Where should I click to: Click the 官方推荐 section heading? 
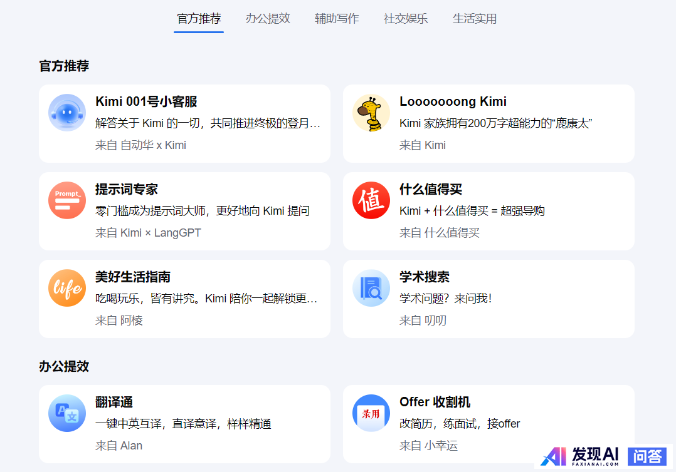[64, 66]
